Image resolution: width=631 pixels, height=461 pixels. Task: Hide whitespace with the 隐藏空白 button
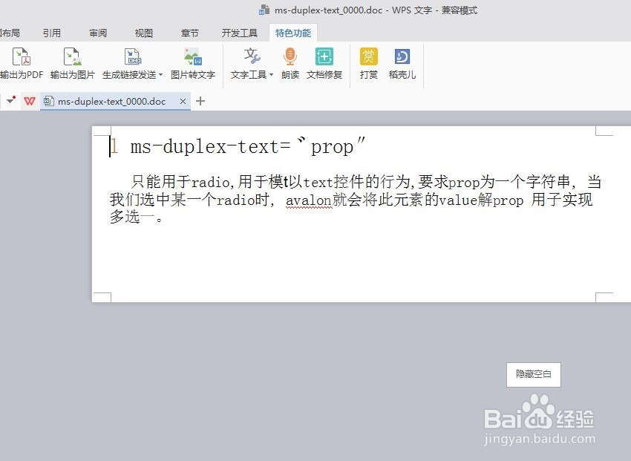(532, 374)
